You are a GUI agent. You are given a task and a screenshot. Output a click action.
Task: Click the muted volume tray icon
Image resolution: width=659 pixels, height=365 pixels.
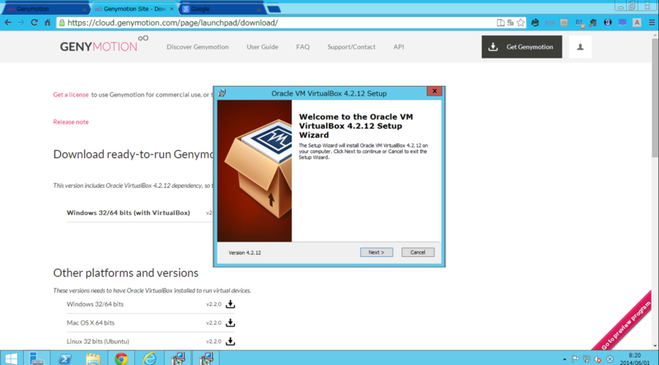pos(598,359)
